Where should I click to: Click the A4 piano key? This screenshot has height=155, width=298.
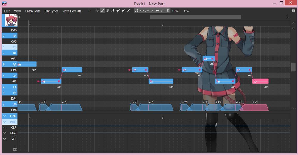(x=10, y=64)
